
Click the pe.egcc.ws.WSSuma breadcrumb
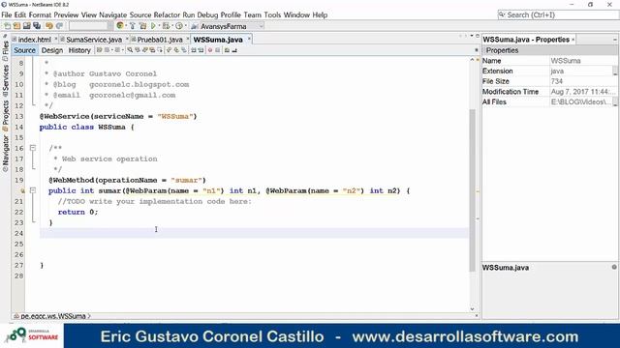53,316
